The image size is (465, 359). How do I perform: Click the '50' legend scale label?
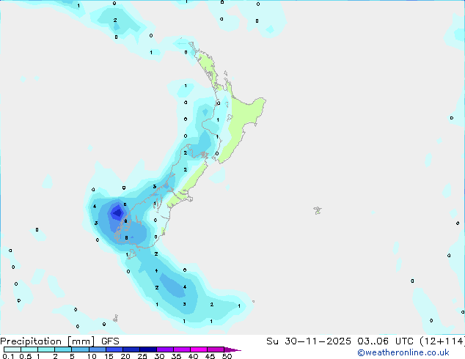click(227, 356)
